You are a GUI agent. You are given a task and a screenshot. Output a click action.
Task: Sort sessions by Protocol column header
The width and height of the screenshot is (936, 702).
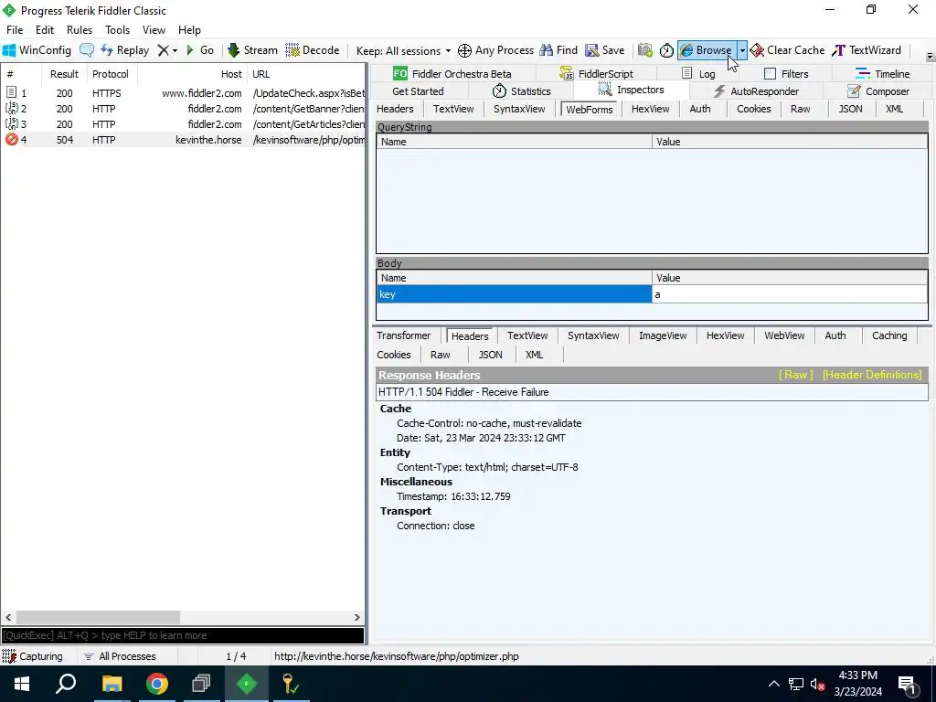(111, 74)
